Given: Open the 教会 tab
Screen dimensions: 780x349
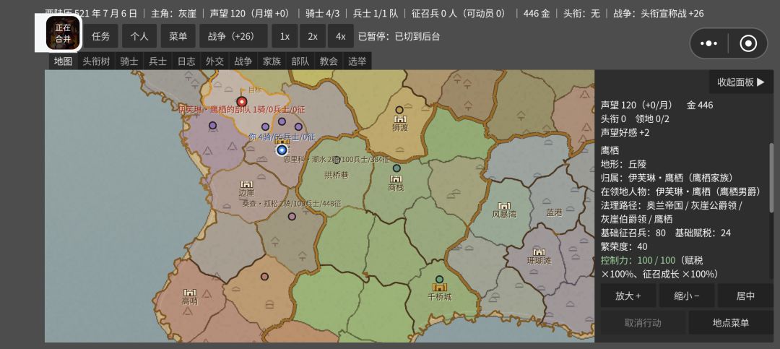Looking at the screenshot, I should pos(329,61).
